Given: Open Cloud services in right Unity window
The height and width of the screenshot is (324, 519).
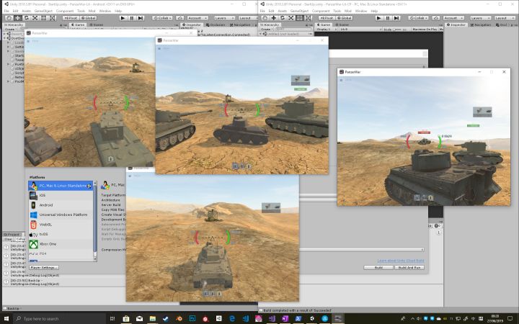Looking at the screenshot, I should 436,18.
